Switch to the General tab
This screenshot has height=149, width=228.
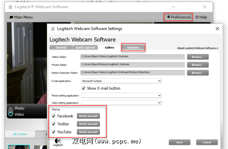pos(61,47)
